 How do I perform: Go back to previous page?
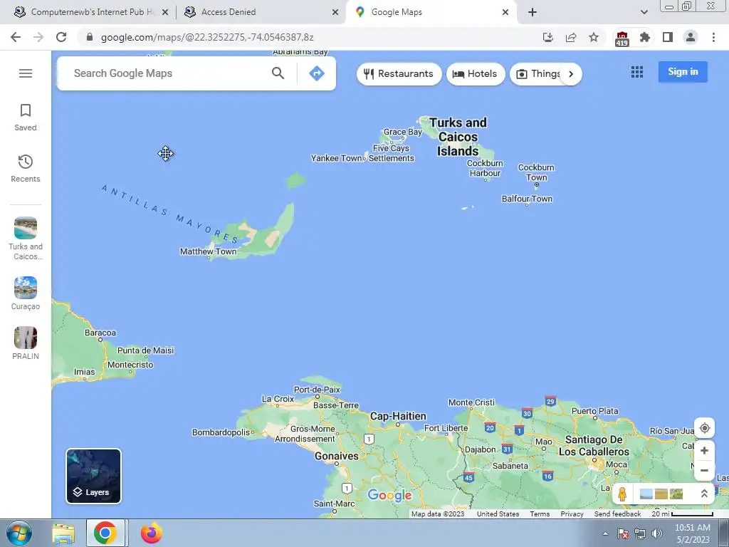tap(16, 37)
